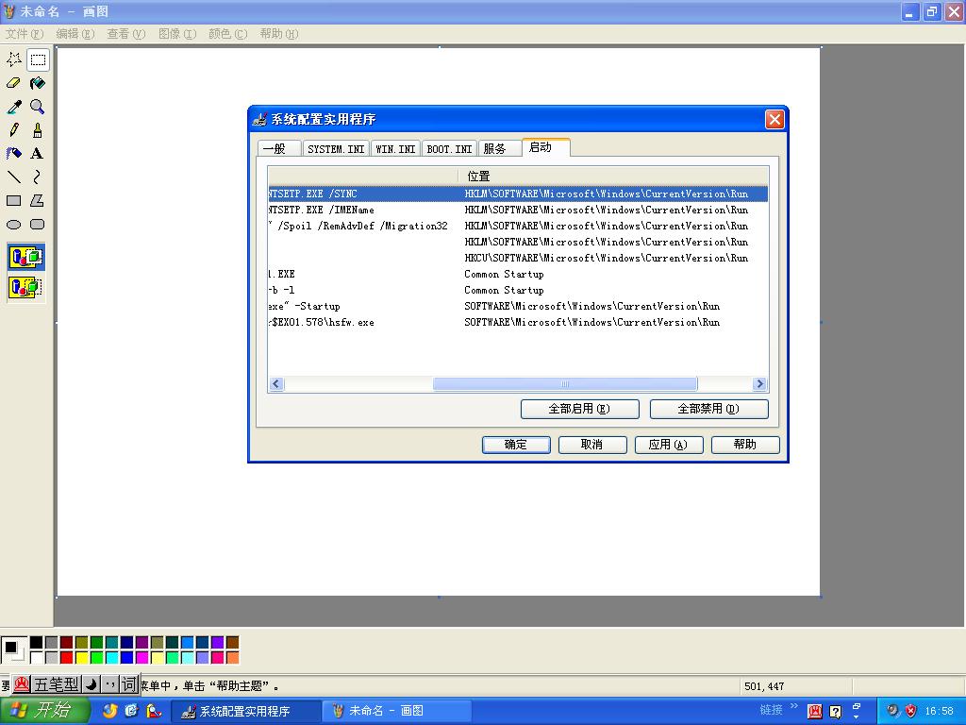Image resolution: width=966 pixels, height=725 pixels.
Task: Pick the red color swatch in palette
Action: click(x=66, y=657)
